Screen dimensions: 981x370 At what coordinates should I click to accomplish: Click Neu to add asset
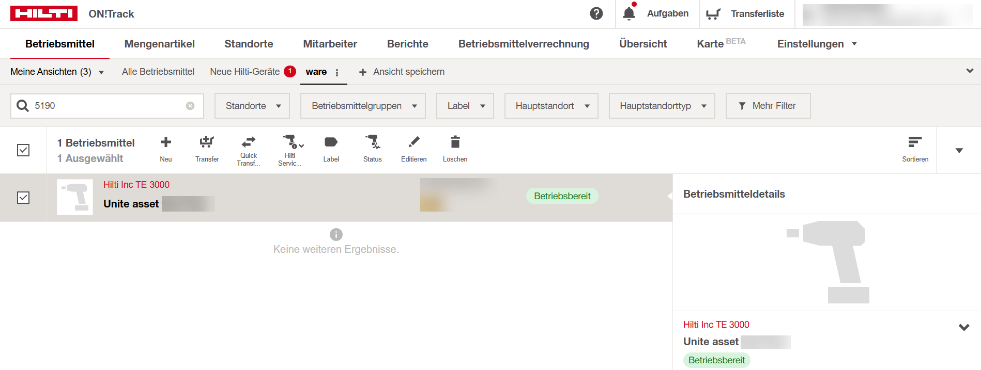pyautogui.click(x=166, y=149)
